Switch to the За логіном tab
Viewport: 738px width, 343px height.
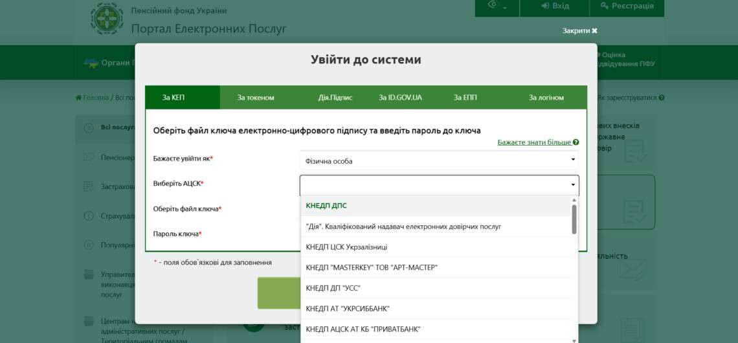(546, 97)
